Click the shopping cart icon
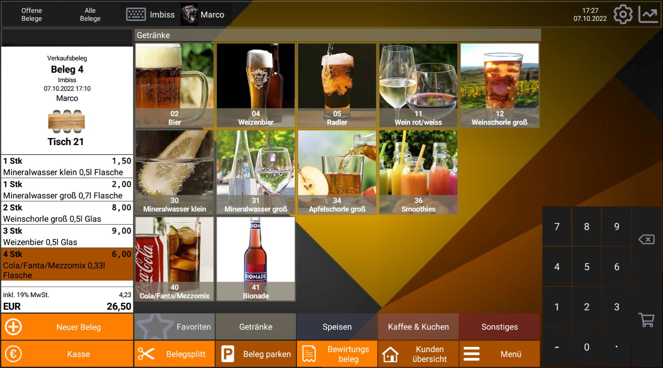The image size is (663, 368). 646,320
